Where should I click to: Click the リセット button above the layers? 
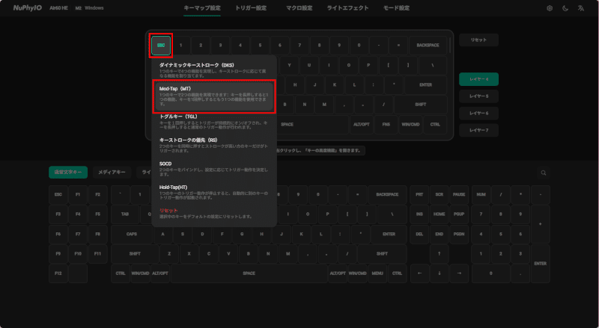(x=478, y=40)
